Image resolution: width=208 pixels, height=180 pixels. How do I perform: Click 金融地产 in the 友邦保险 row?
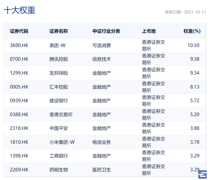tap(102, 73)
